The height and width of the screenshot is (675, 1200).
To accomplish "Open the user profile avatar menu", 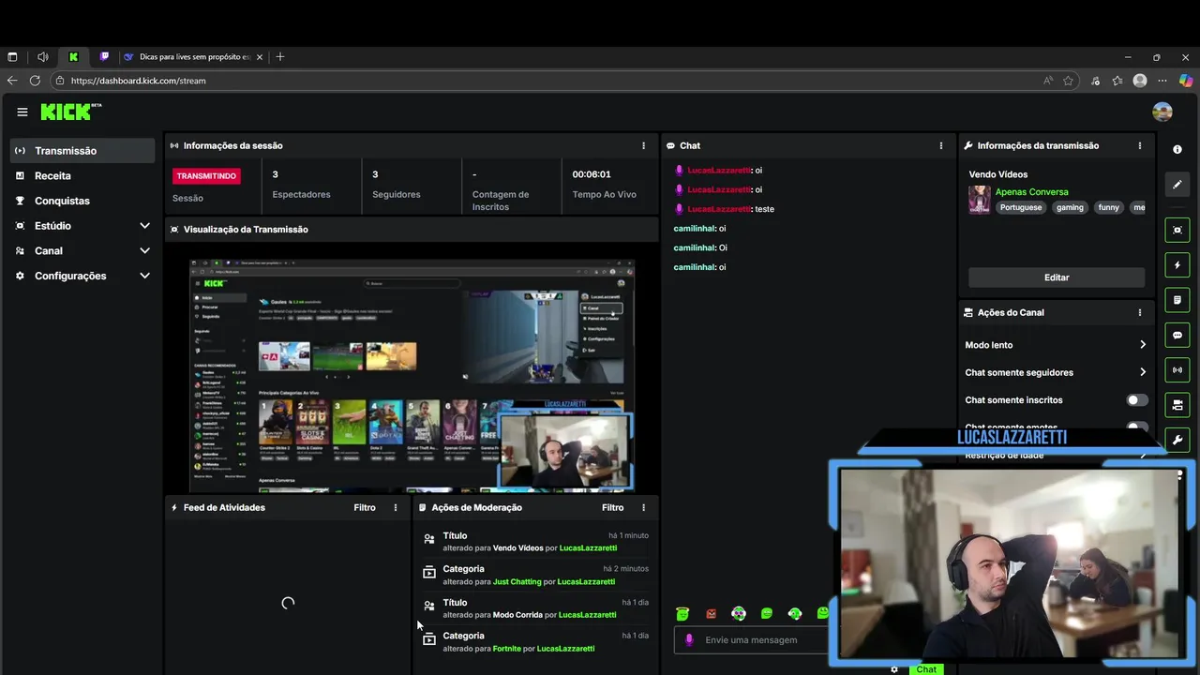I will point(1162,112).
